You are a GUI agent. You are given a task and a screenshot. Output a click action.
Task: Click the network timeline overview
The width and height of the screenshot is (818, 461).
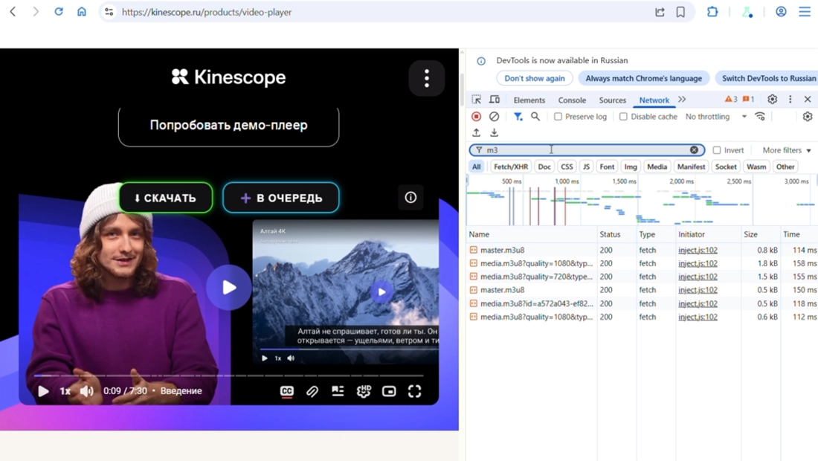click(x=642, y=202)
